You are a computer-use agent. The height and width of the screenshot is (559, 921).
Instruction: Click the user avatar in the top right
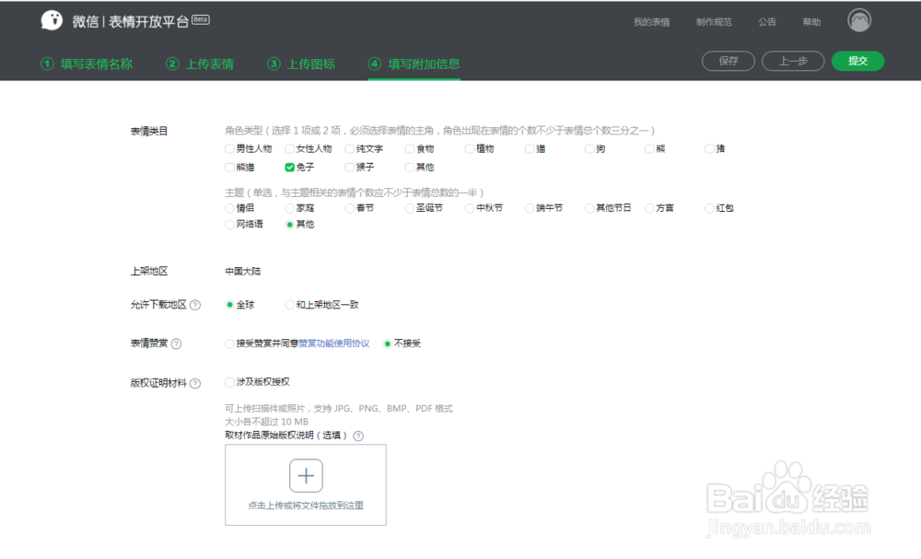[x=858, y=19]
